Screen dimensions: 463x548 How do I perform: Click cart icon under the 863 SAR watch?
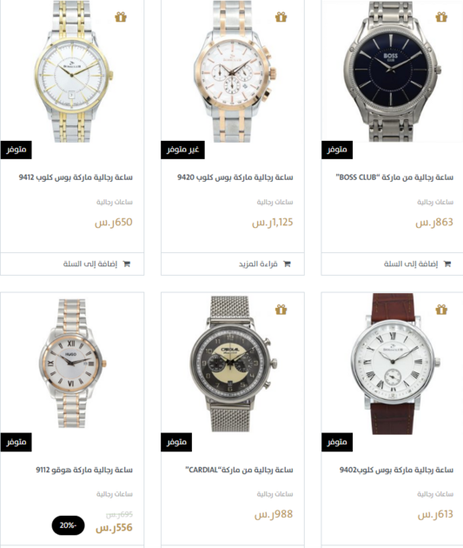447,264
